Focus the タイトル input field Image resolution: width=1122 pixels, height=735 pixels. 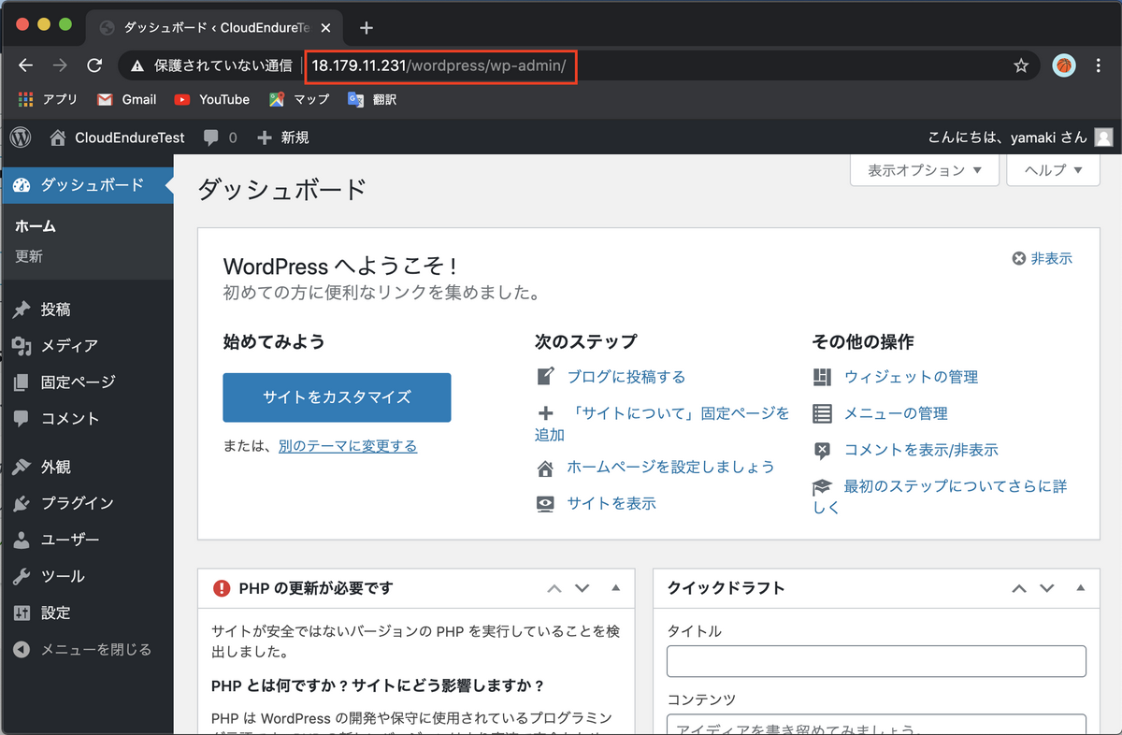(876, 661)
